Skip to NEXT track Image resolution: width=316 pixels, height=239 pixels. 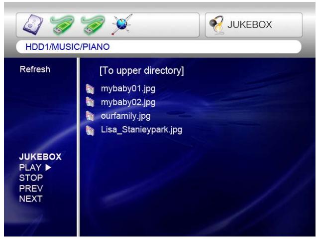tap(31, 199)
